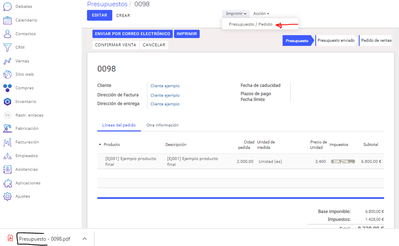The width and height of the screenshot is (399, 246).
Task: Open the Inventario hexagon icon
Action: tap(7, 102)
